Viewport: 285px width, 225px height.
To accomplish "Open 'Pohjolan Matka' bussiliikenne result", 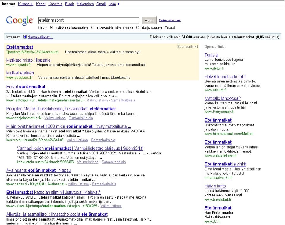I will pyautogui.click(x=63, y=109).
